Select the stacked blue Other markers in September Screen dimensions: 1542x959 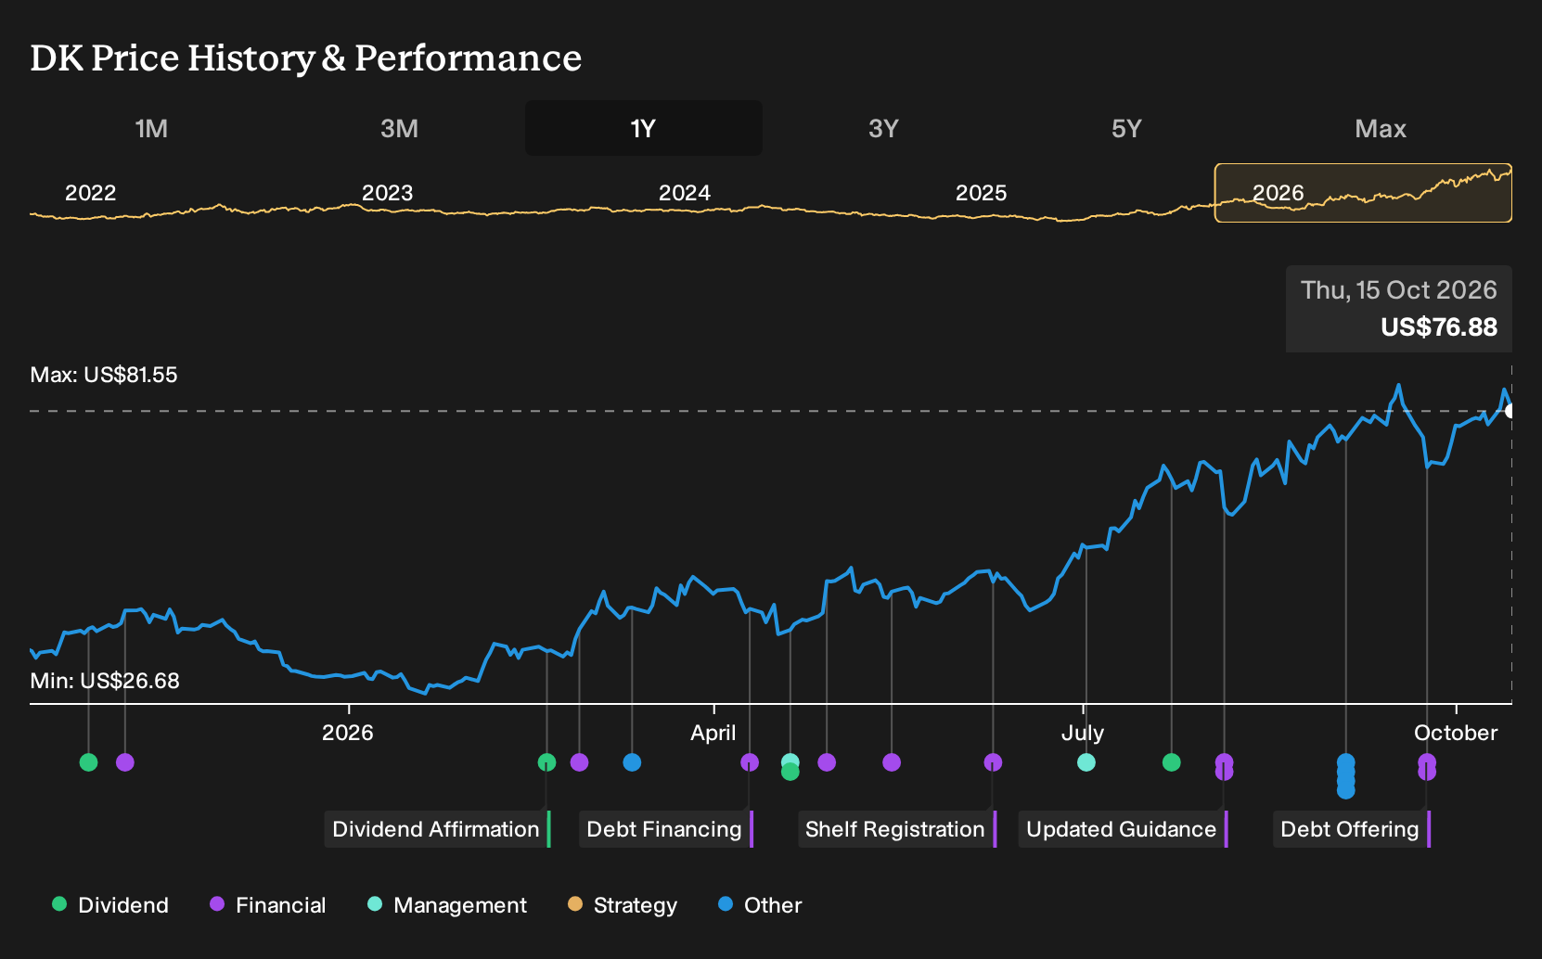point(1345,776)
